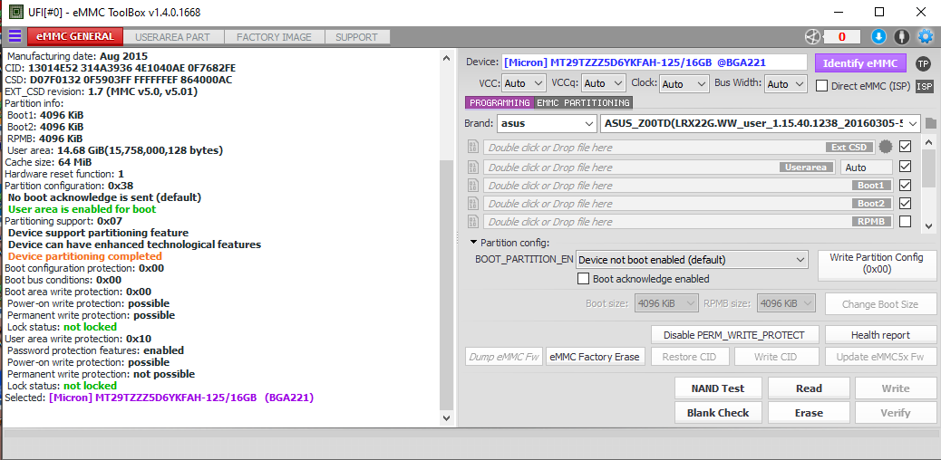Viewport: 941px width, 460px height.
Task: Toggle the Ext CSD row checkbox
Action: (906, 147)
